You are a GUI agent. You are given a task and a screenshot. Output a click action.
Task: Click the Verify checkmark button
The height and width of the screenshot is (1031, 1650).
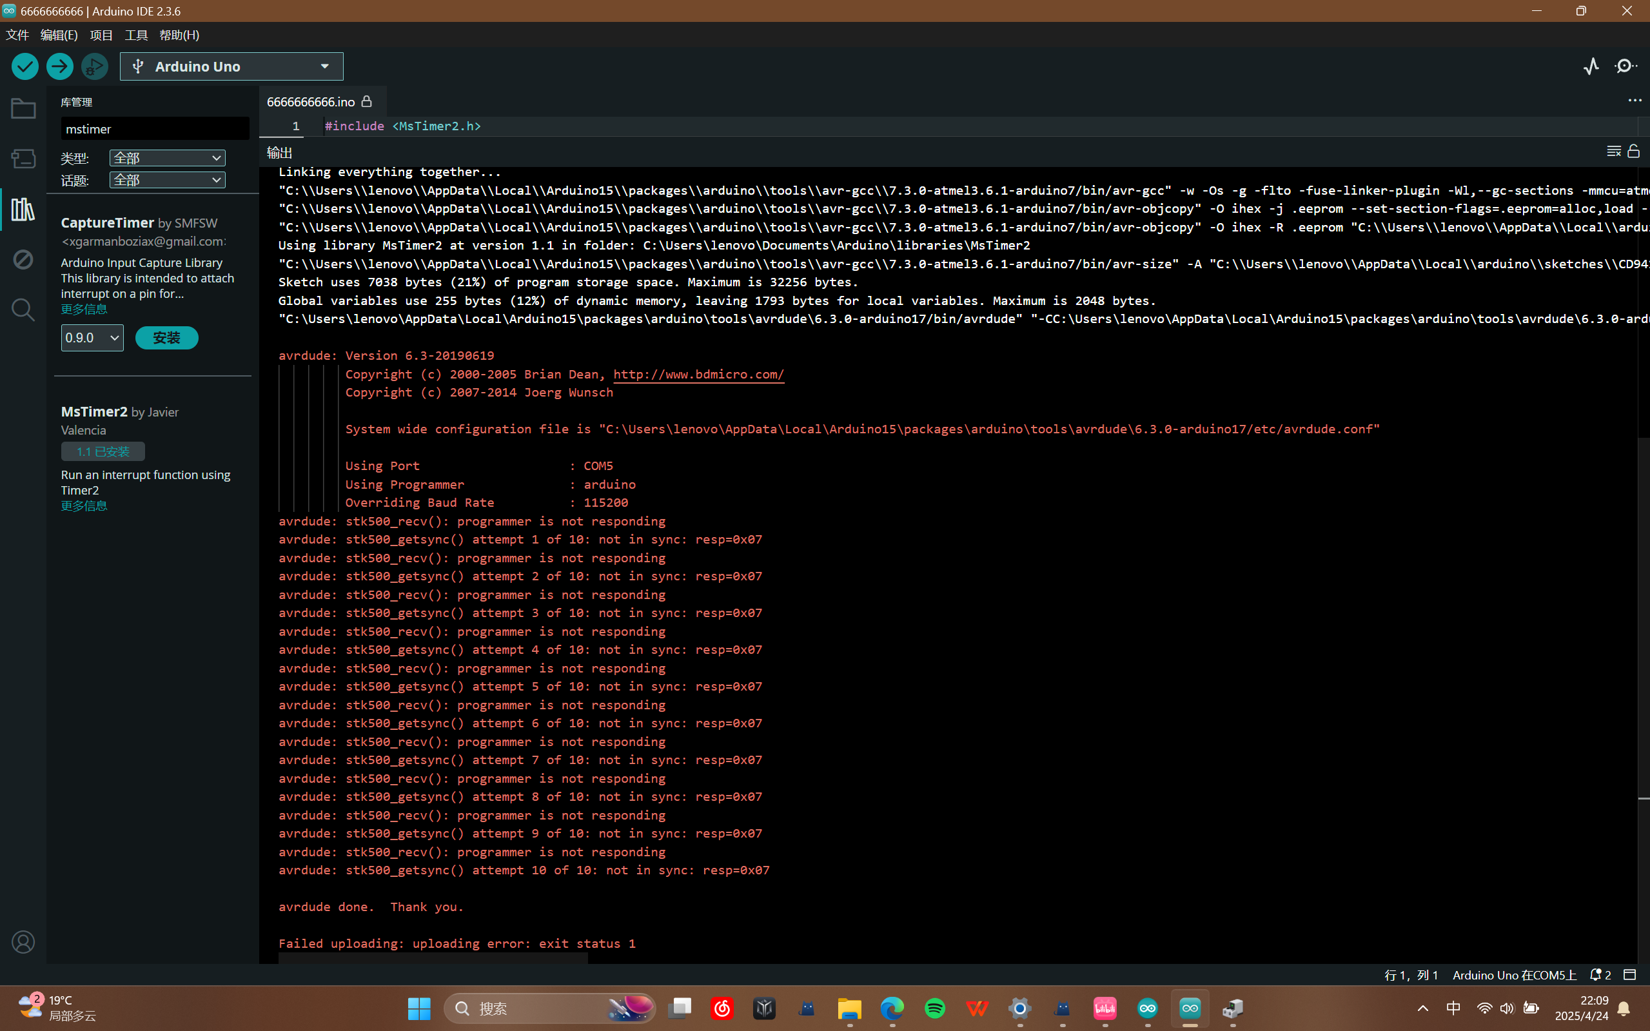(25, 66)
